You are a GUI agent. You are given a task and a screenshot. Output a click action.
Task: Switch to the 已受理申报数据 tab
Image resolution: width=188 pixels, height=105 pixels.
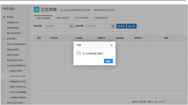pos(100,18)
